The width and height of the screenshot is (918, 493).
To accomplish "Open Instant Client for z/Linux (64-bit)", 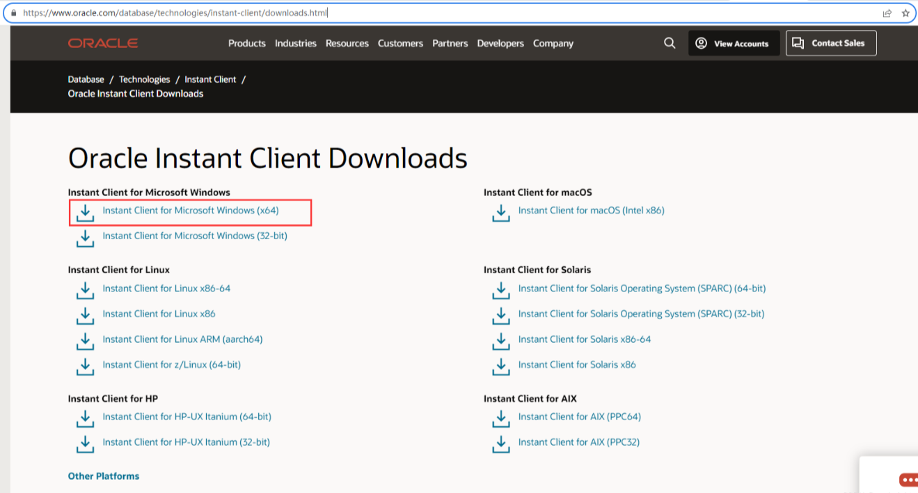I will tap(172, 364).
